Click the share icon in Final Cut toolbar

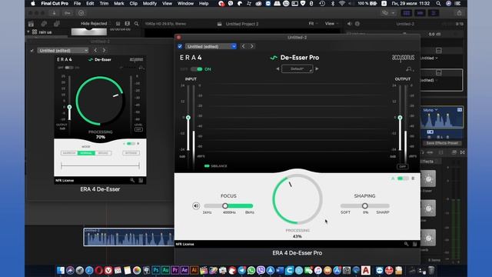tap(459, 13)
